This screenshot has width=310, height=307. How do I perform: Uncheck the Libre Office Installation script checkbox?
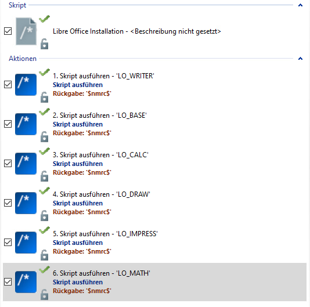click(x=8, y=31)
